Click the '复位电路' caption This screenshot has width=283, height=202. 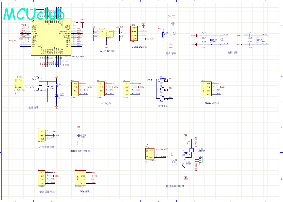tap(170, 53)
